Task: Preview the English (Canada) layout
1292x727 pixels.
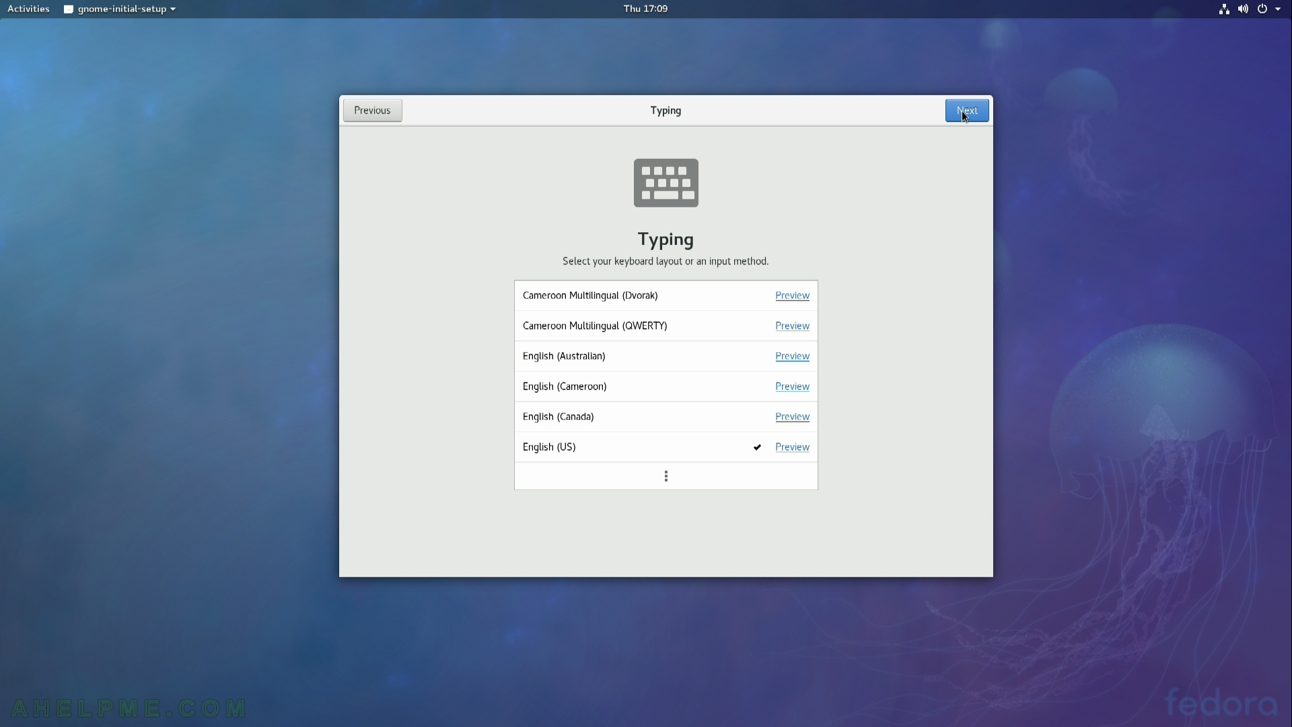Action: (792, 417)
